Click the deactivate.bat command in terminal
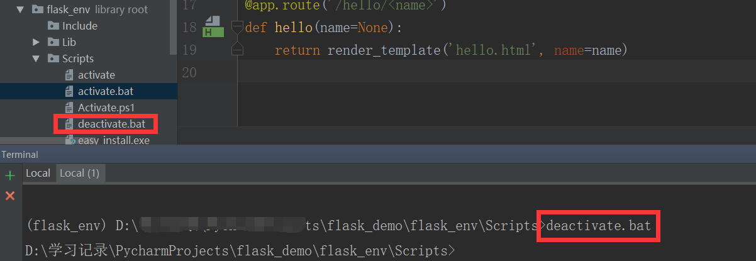 599,225
